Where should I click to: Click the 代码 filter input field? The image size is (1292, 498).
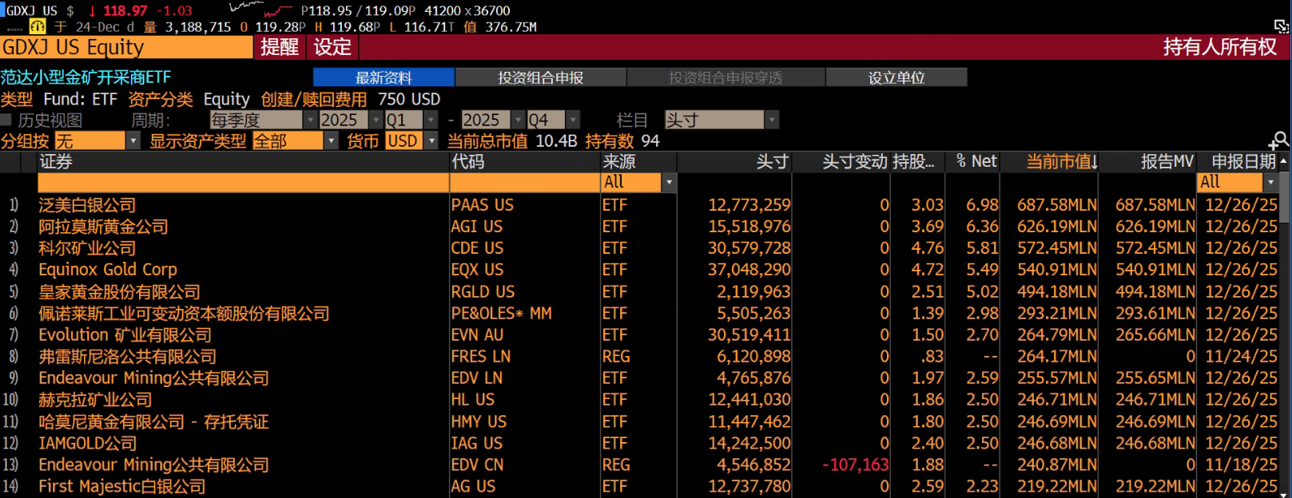pyautogui.click(x=524, y=182)
